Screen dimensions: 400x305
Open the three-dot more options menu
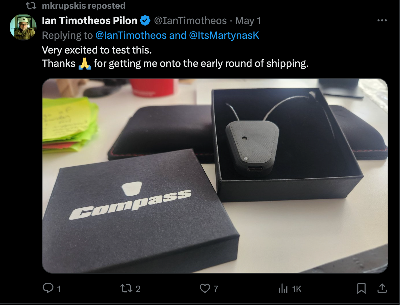pos(382,20)
